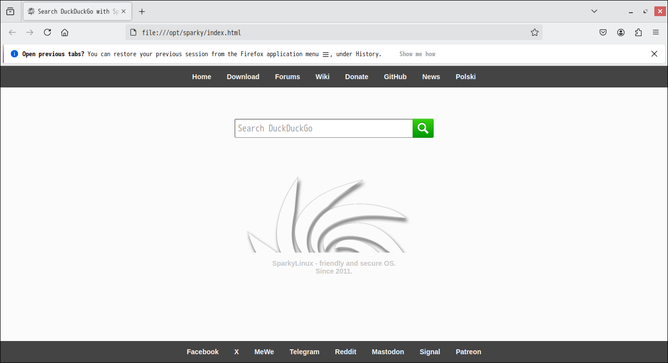
Task: Visit the Mastodon footer link
Action: (x=388, y=352)
